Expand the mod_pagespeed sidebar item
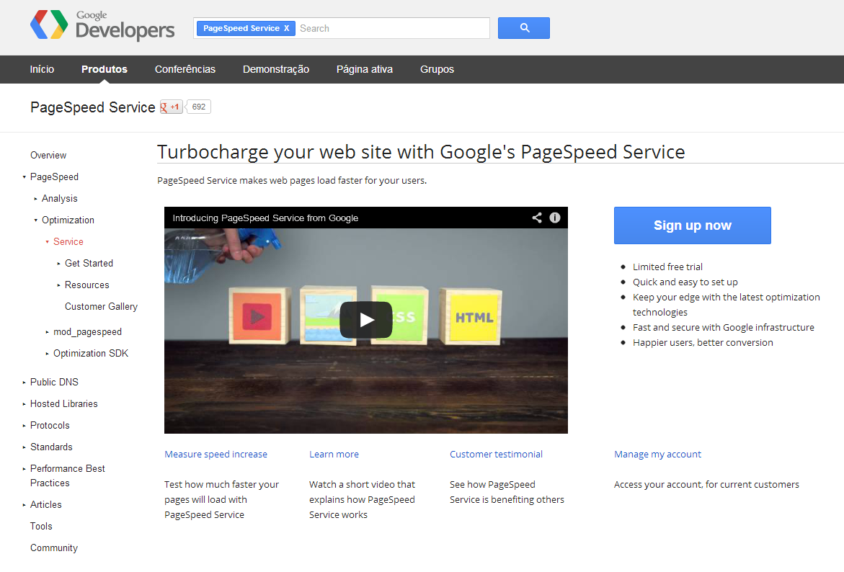Viewport: 844px width, 572px height. tap(48, 332)
